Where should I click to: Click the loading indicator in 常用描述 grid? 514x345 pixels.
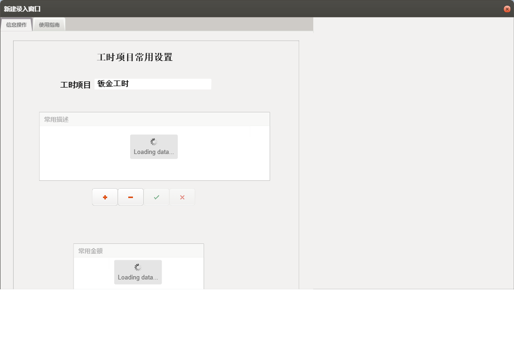pos(154,147)
